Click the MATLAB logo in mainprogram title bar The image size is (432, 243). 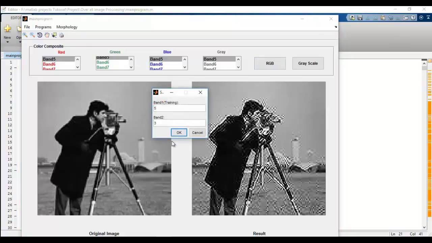(25, 19)
